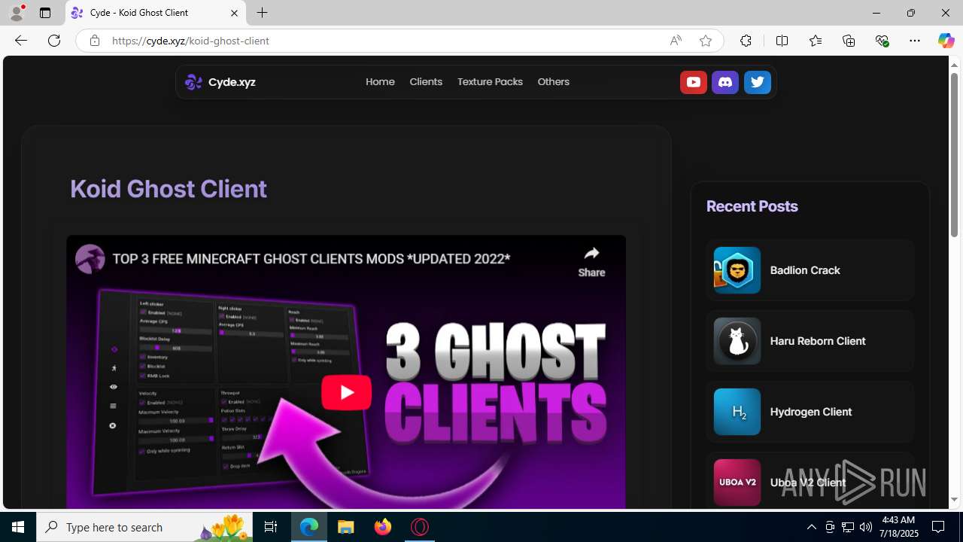
Task: Open Copilot sidebar
Action: tap(946, 41)
